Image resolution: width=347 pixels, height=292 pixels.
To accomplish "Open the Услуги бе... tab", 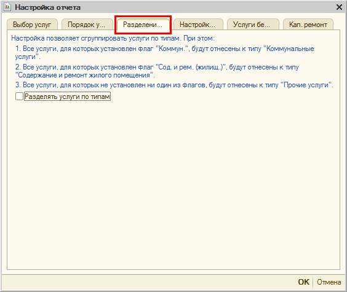I will [x=252, y=25].
